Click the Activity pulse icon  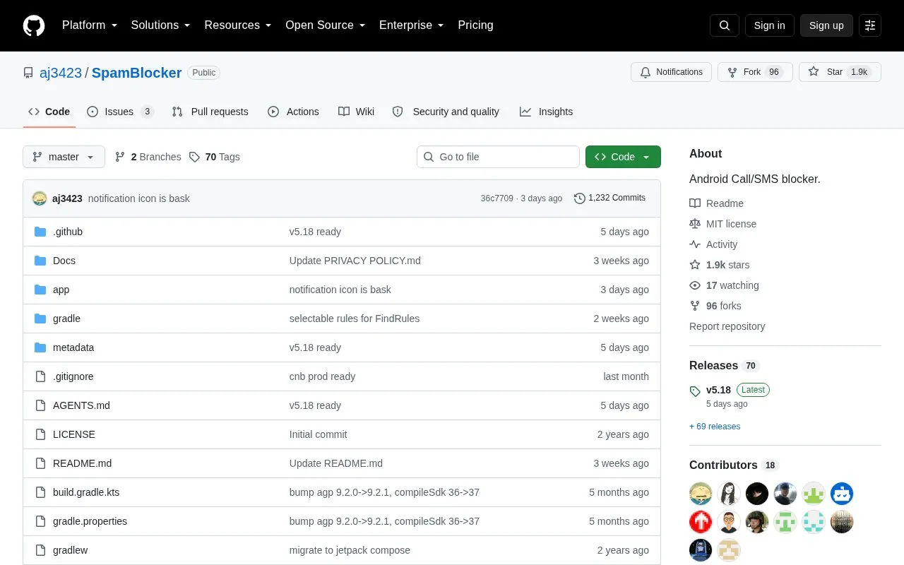[x=695, y=244]
